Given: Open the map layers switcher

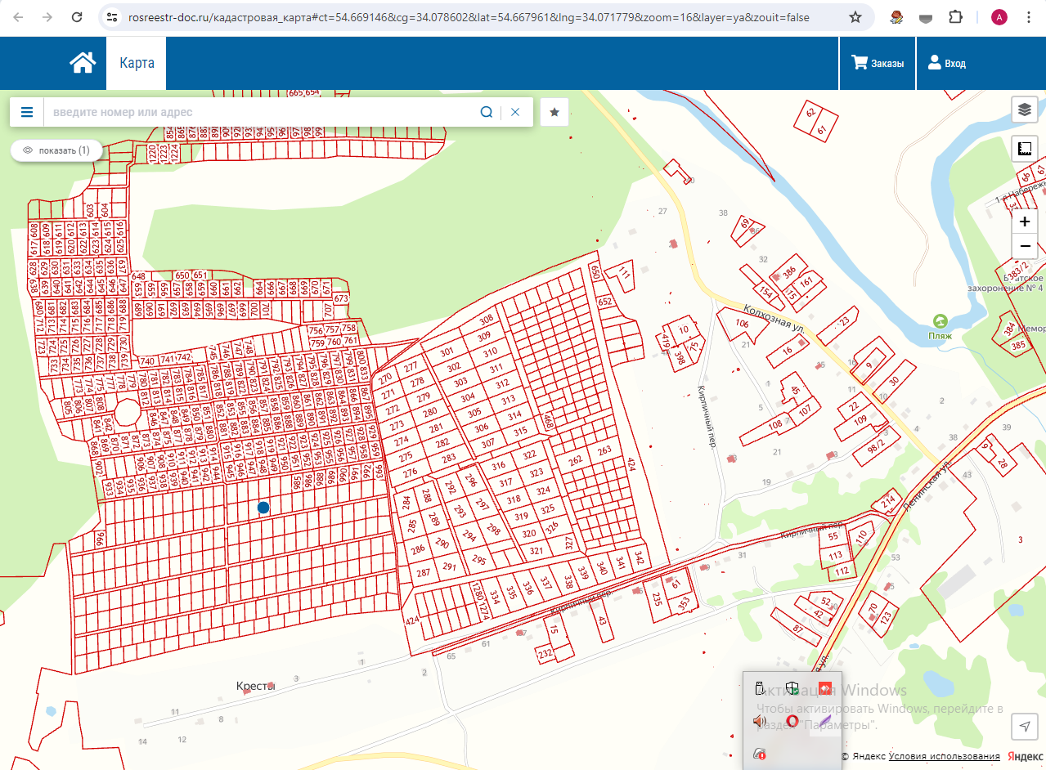Looking at the screenshot, I should [x=1025, y=109].
